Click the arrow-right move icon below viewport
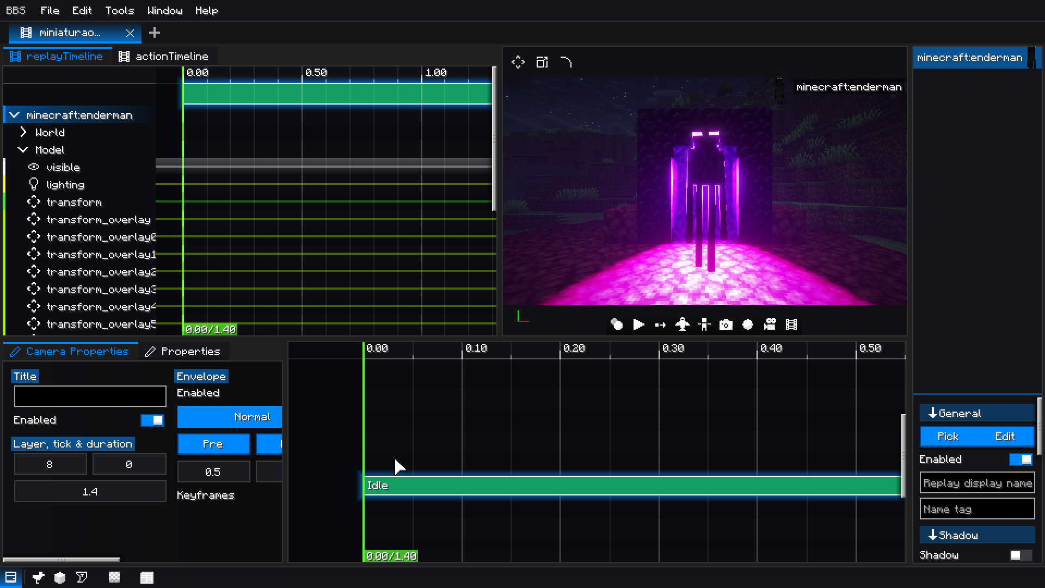 [660, 325]
